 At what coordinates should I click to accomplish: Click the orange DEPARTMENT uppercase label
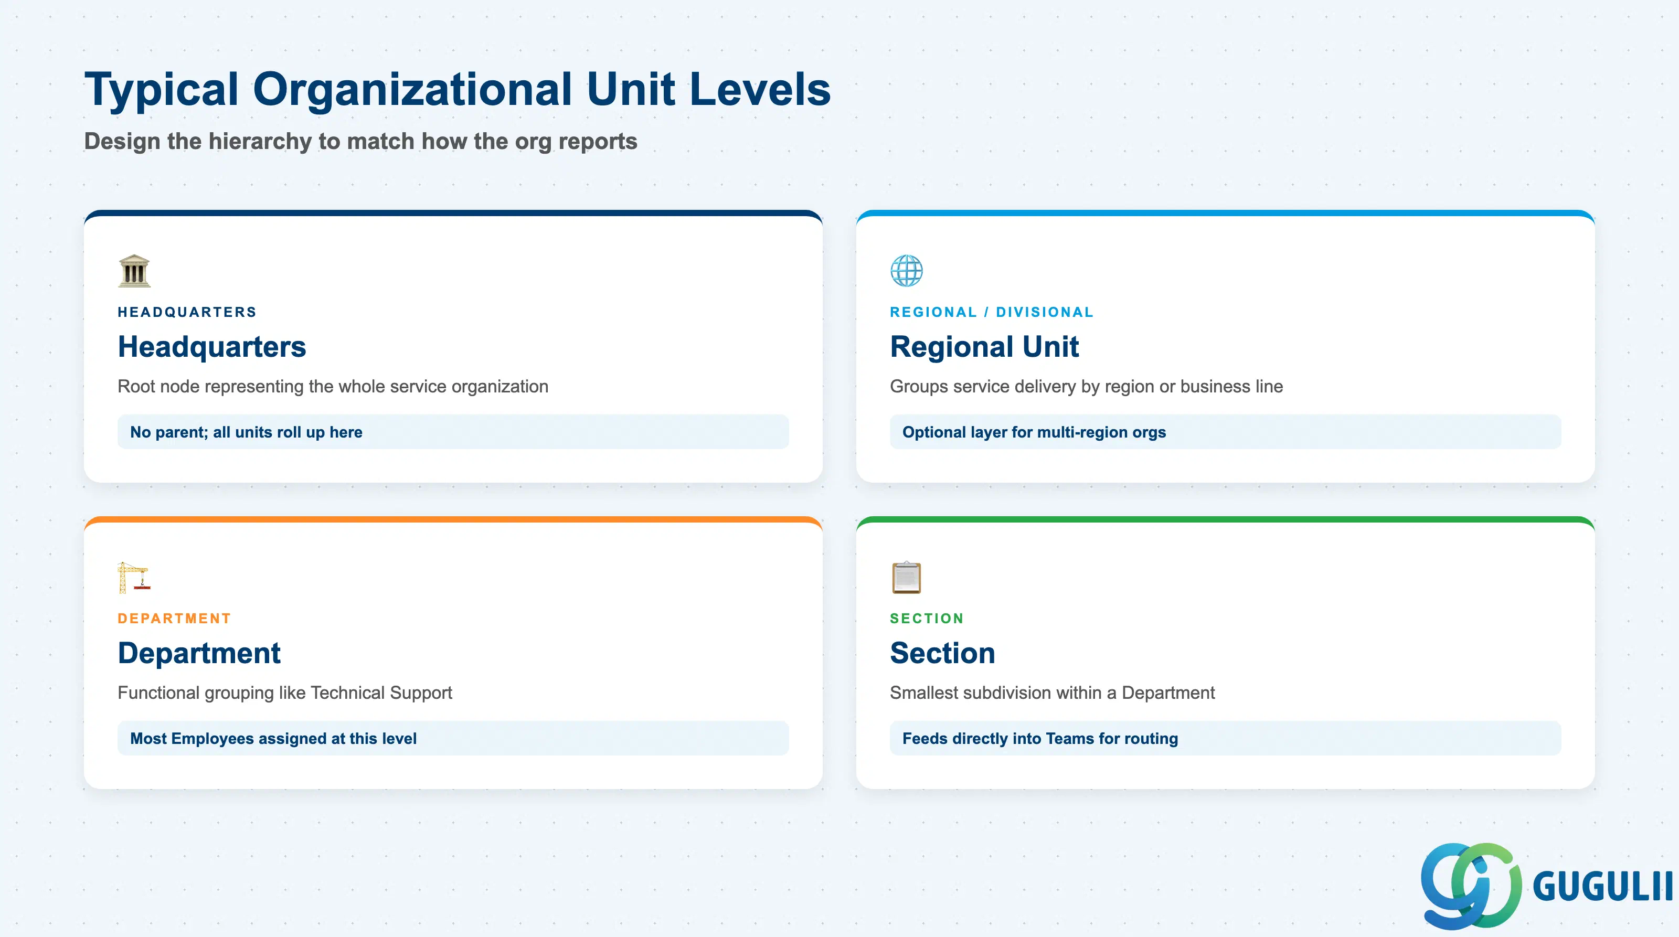point(174,619)
